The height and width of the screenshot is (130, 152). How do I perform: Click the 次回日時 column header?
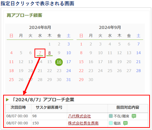[x=18, y=107]
